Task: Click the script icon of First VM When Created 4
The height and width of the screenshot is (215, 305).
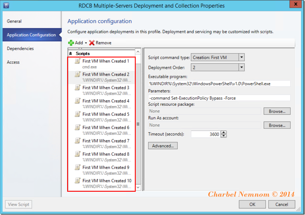Action: [x=77, y=101]
